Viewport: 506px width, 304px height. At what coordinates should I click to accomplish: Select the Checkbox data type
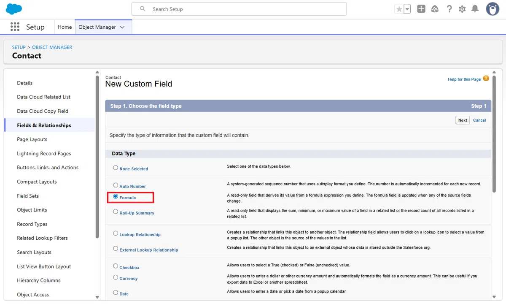pyautogui.click(x=116, y=266)
